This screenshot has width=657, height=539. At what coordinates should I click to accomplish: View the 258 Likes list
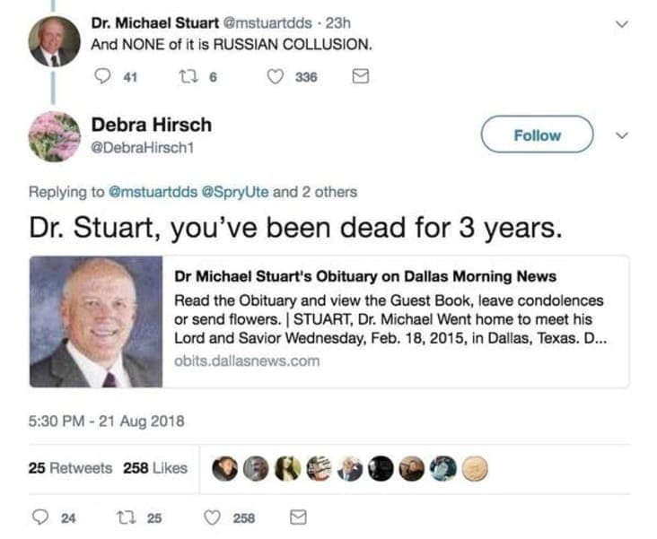point(154,467)
